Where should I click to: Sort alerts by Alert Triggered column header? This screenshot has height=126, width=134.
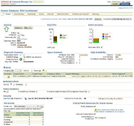click(x=118, y=74)
